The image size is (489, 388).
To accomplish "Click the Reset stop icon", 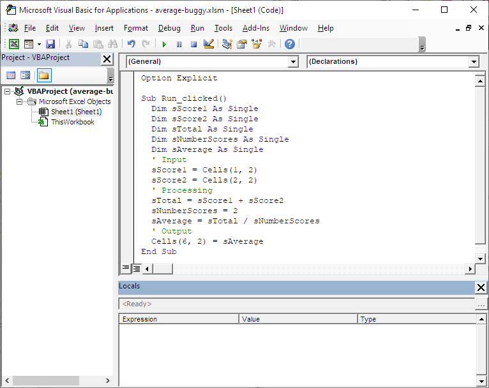I will tap(193, 44).
